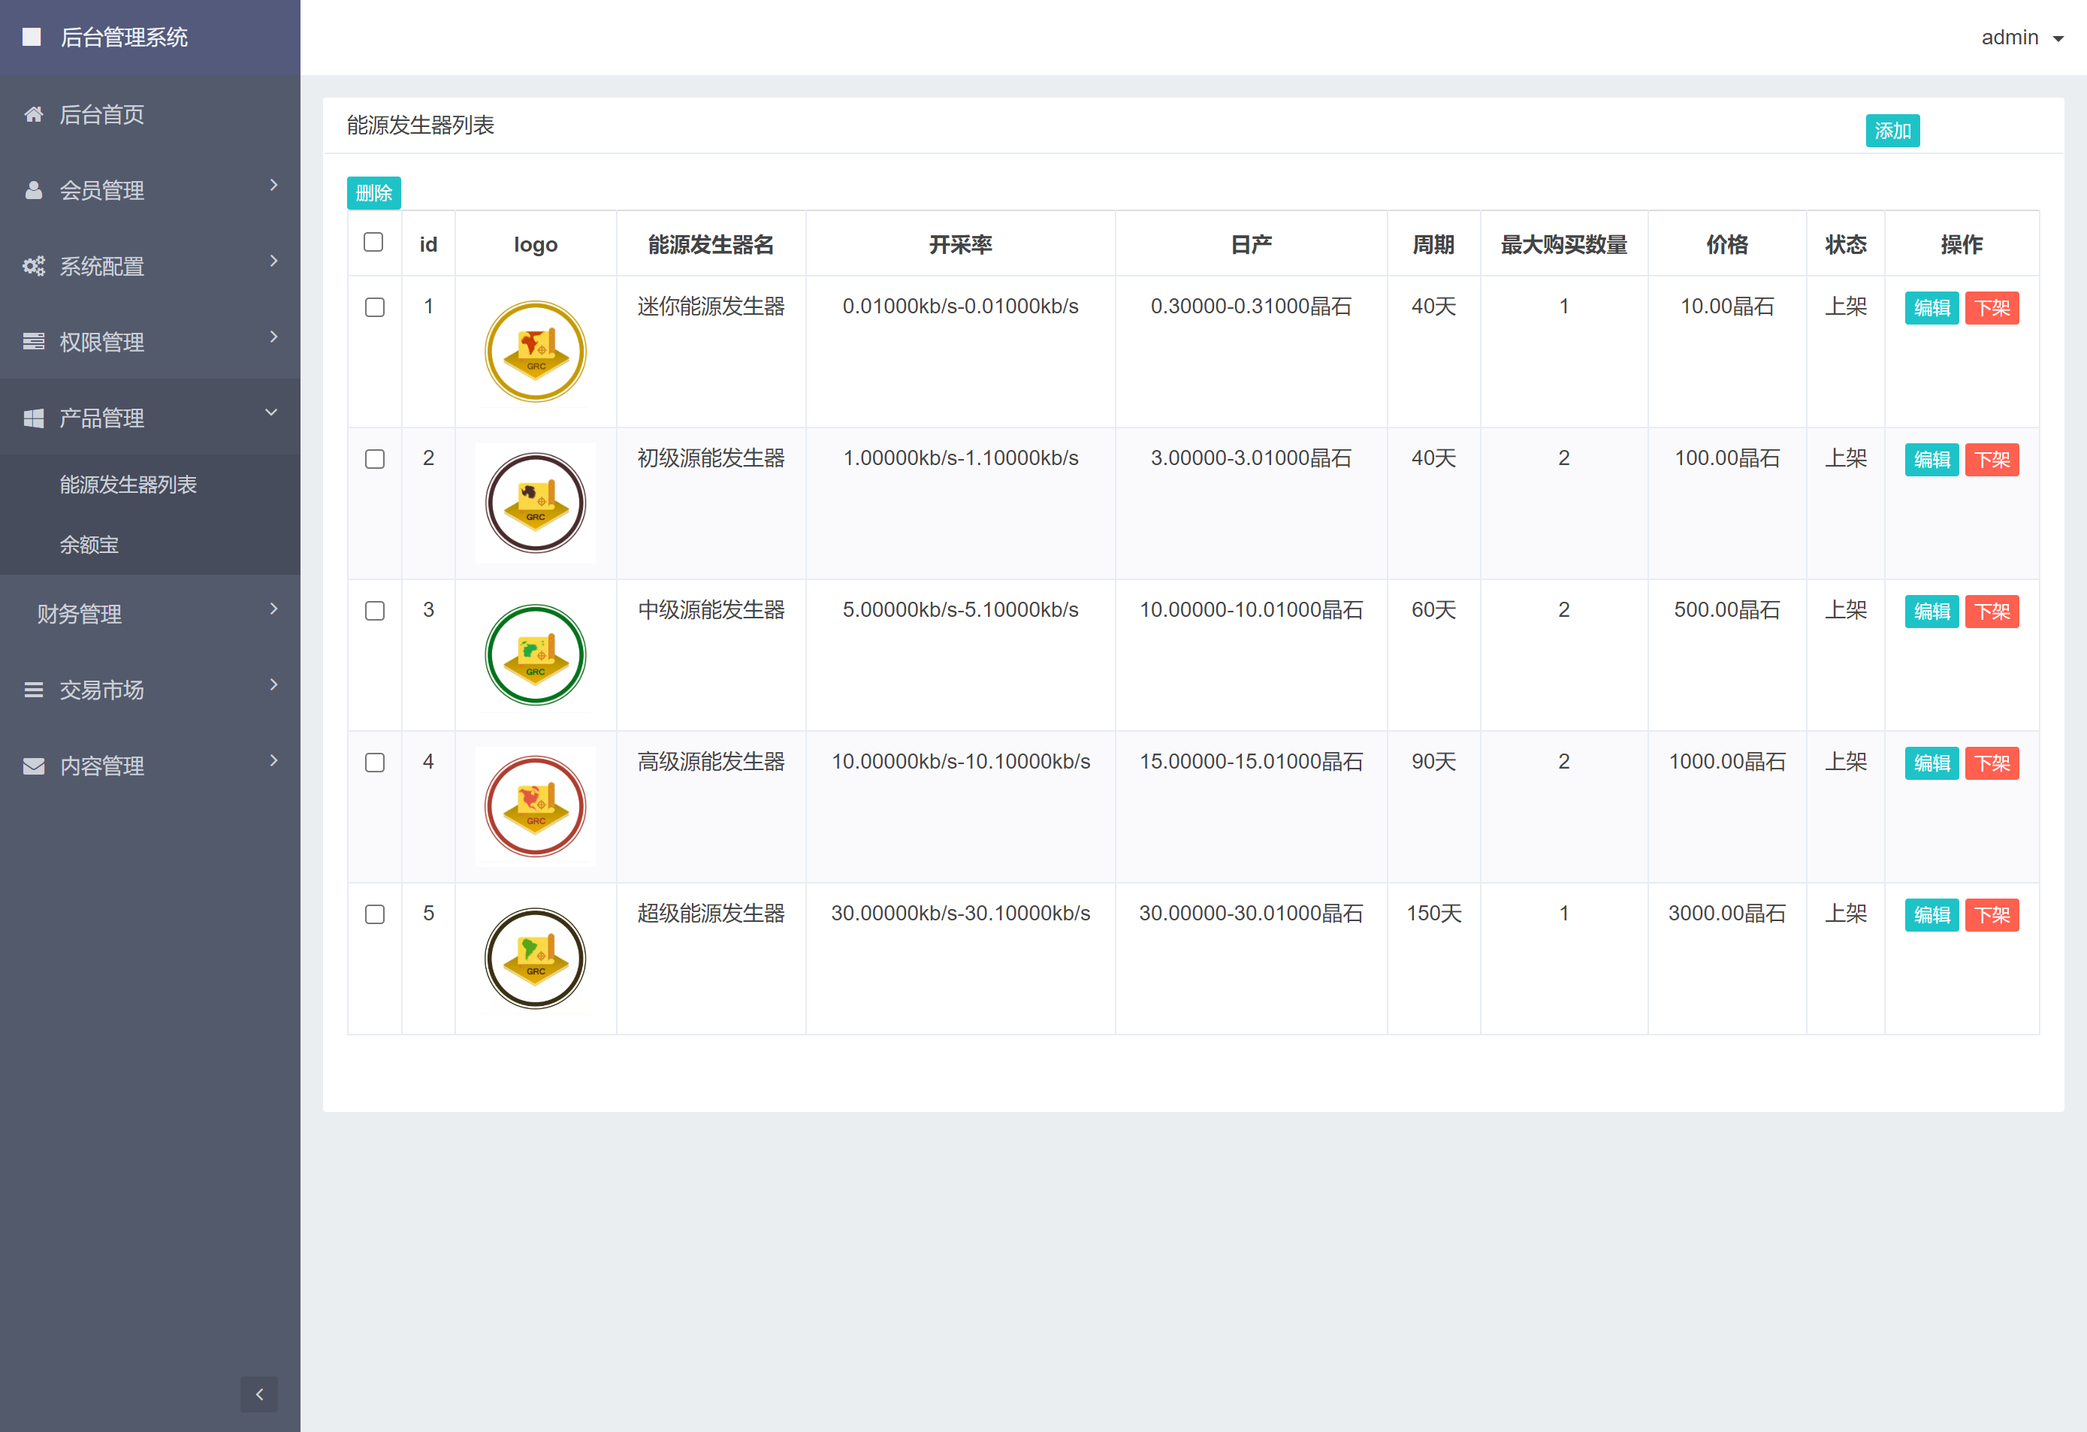Click the home icon beside 后台首页

[x=33, y=114]
